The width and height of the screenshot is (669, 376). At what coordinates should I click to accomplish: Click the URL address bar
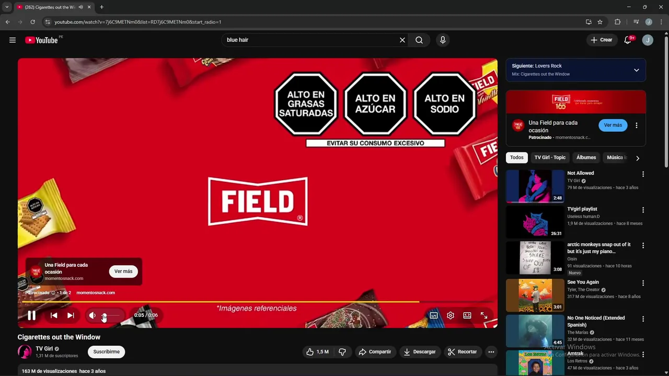314,22
